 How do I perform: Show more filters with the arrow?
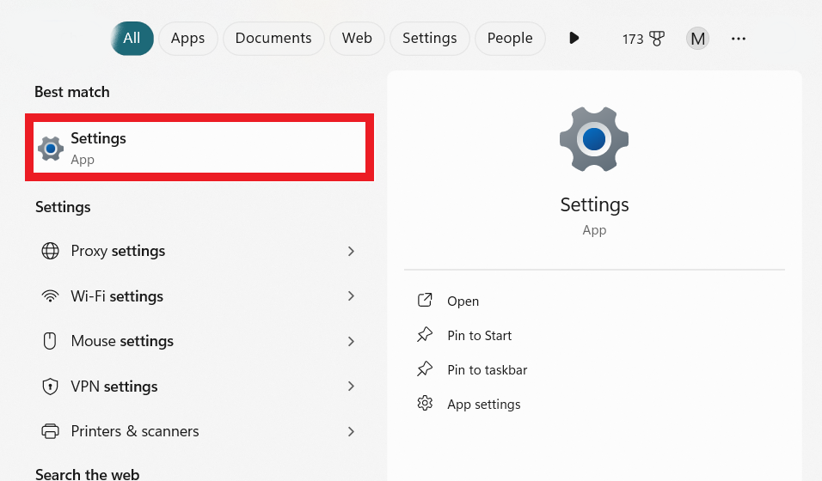(574, 38)
